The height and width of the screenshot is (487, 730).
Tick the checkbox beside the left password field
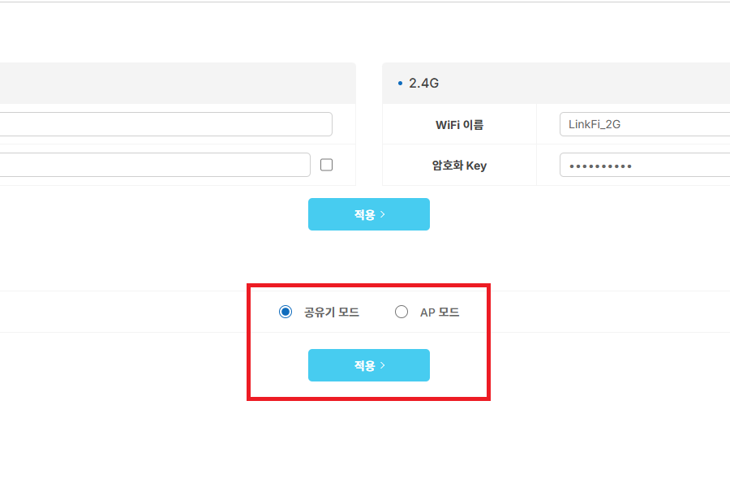(x=326, y=165)
